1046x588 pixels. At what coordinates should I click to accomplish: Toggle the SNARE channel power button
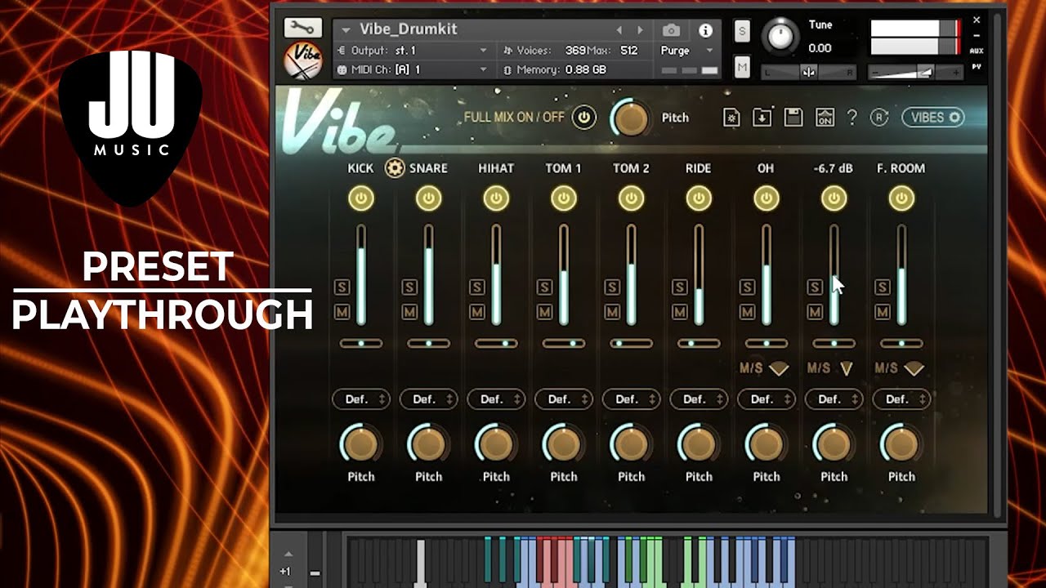428,198
